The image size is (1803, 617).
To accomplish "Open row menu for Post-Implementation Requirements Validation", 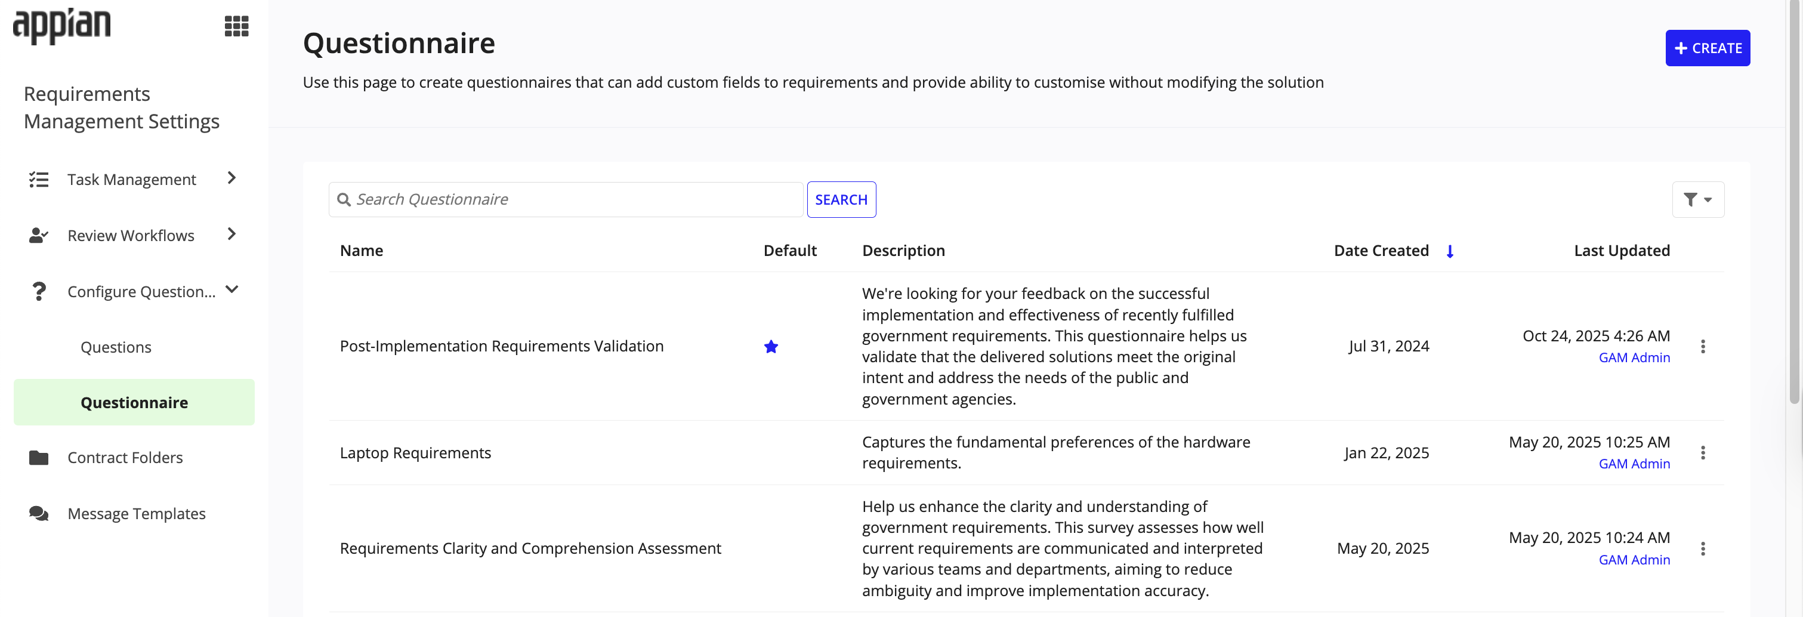I will (1703, 347).
